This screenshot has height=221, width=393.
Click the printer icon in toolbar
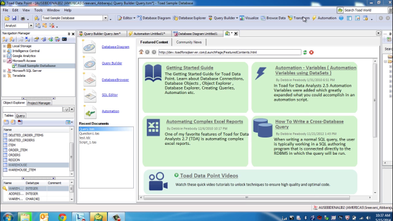pos(23,18)
